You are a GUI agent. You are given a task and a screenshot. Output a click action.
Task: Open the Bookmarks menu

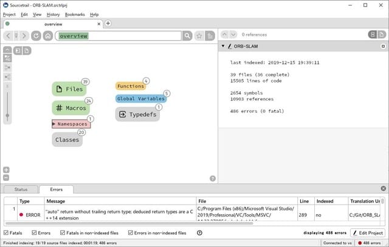(x=75, y=14)
